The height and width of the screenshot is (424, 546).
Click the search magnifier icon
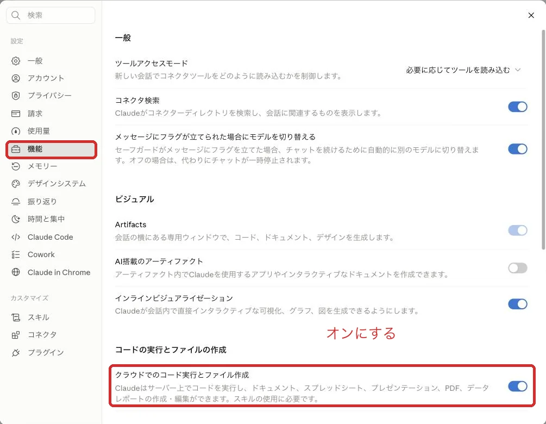coord(16,15)
